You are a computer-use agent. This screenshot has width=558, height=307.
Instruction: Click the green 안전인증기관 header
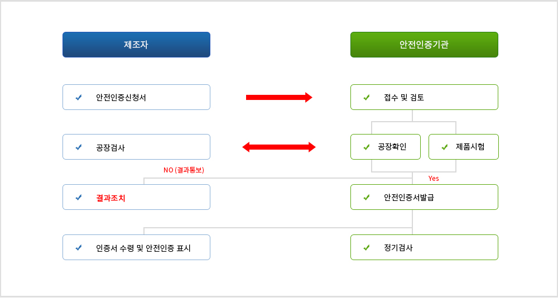coord(424,45)
